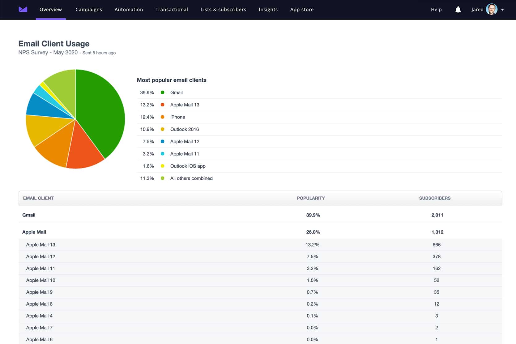The height and width of the screenshot is (344, 516).
Task: Open the notifications bell icon
Action: 458,10
